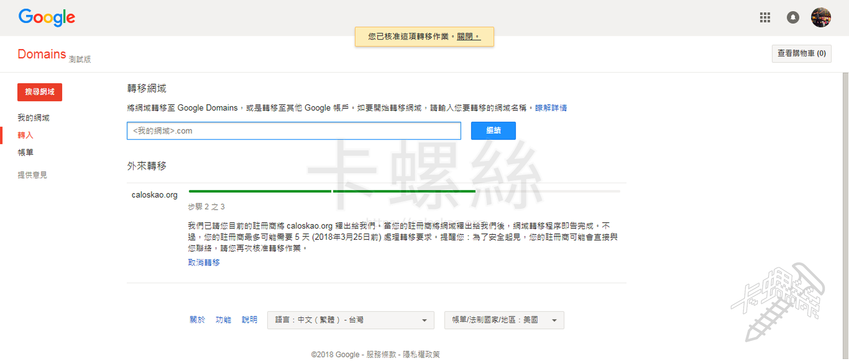Open the 瞭解詳情 link
Viewport: 849px width, 364px height.
551,108
